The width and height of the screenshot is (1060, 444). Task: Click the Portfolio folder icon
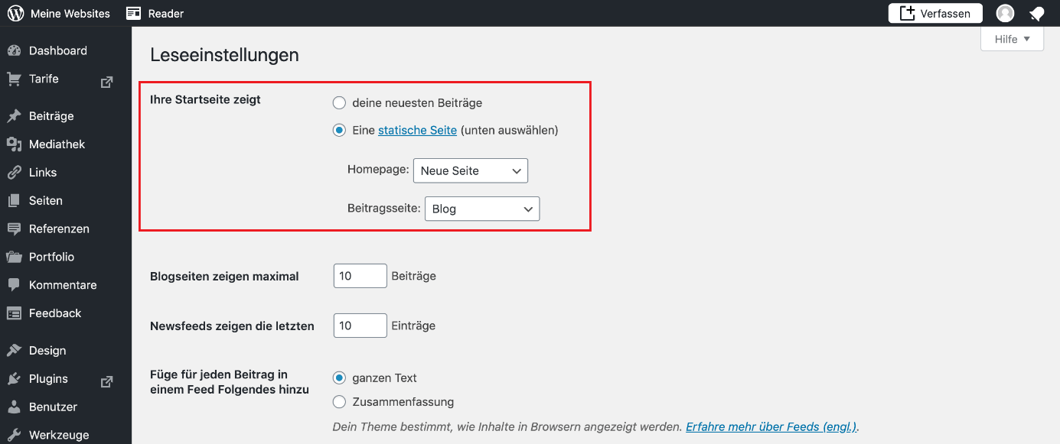point(14,258)
